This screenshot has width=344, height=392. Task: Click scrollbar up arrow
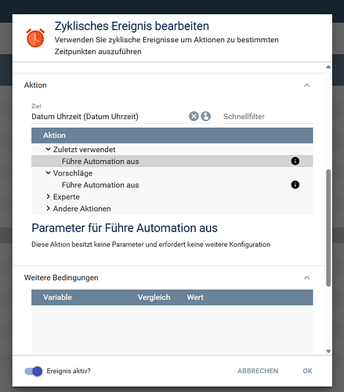click(x=328, y=67)
